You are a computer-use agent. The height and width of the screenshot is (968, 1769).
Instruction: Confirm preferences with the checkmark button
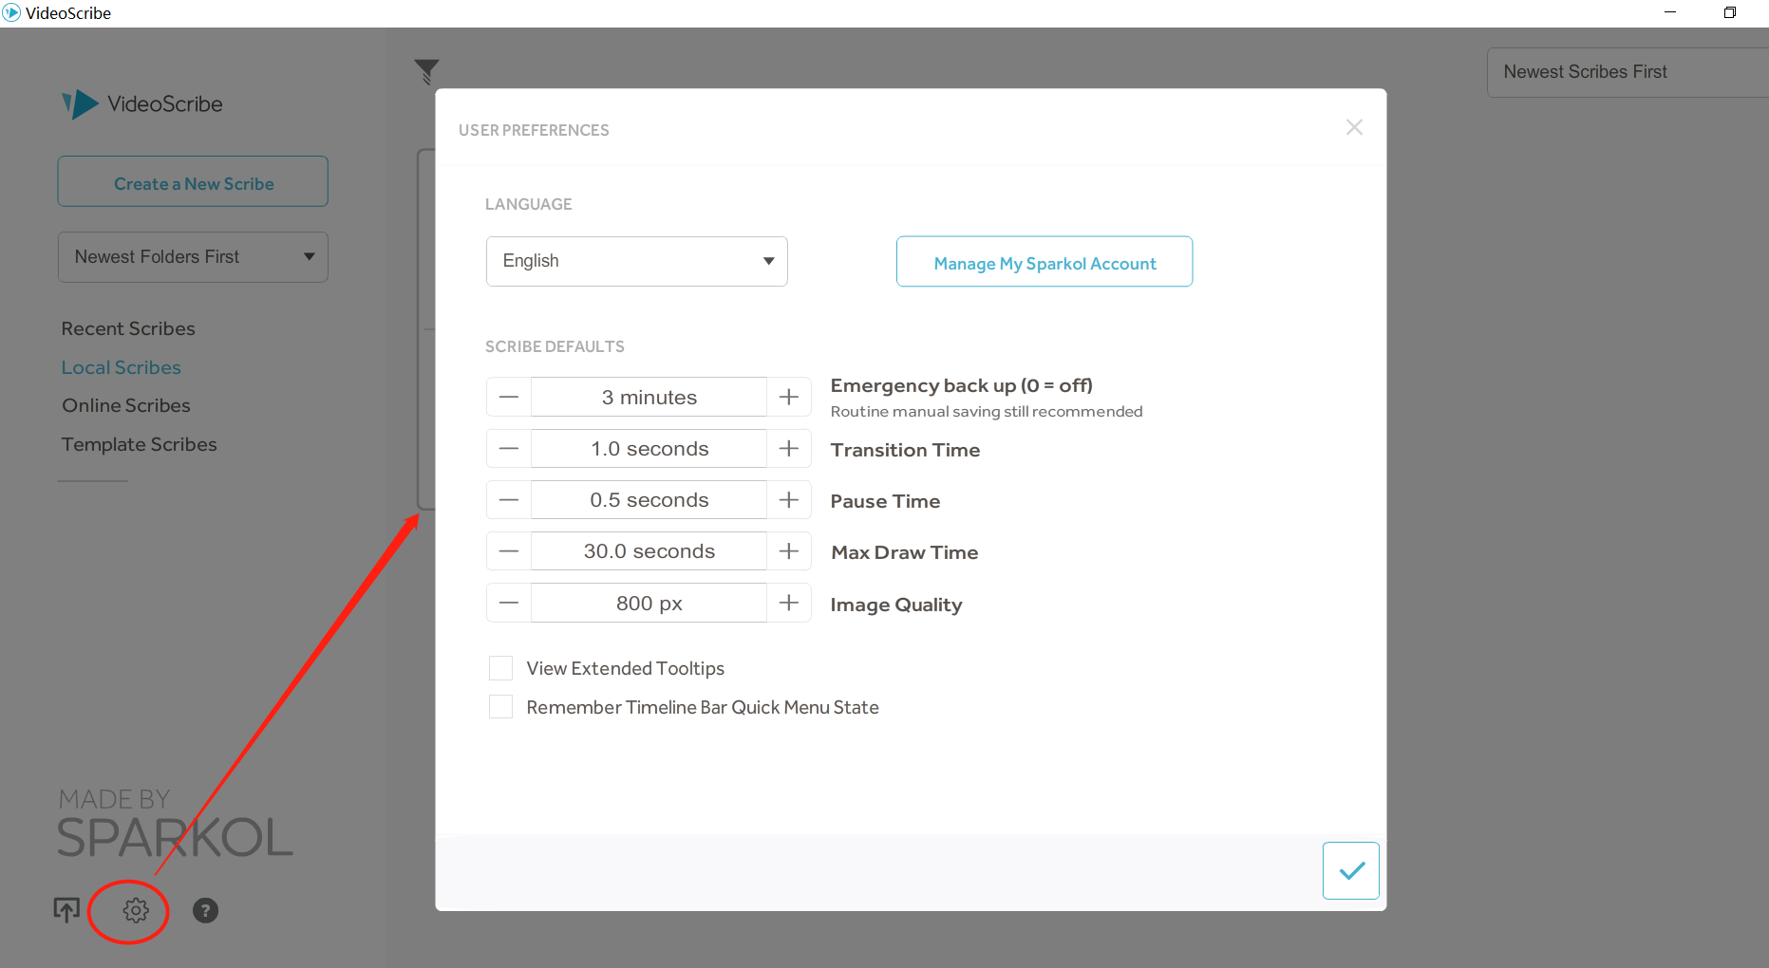coord(1350,870)
